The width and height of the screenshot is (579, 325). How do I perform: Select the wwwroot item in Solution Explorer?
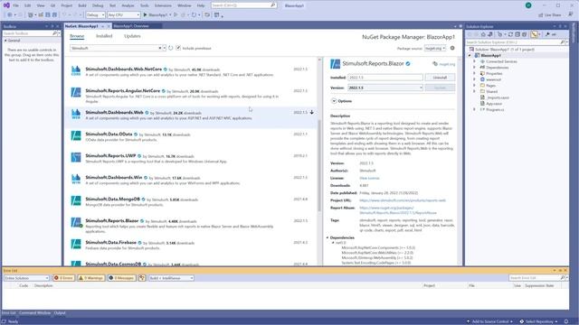click(493, 79)
